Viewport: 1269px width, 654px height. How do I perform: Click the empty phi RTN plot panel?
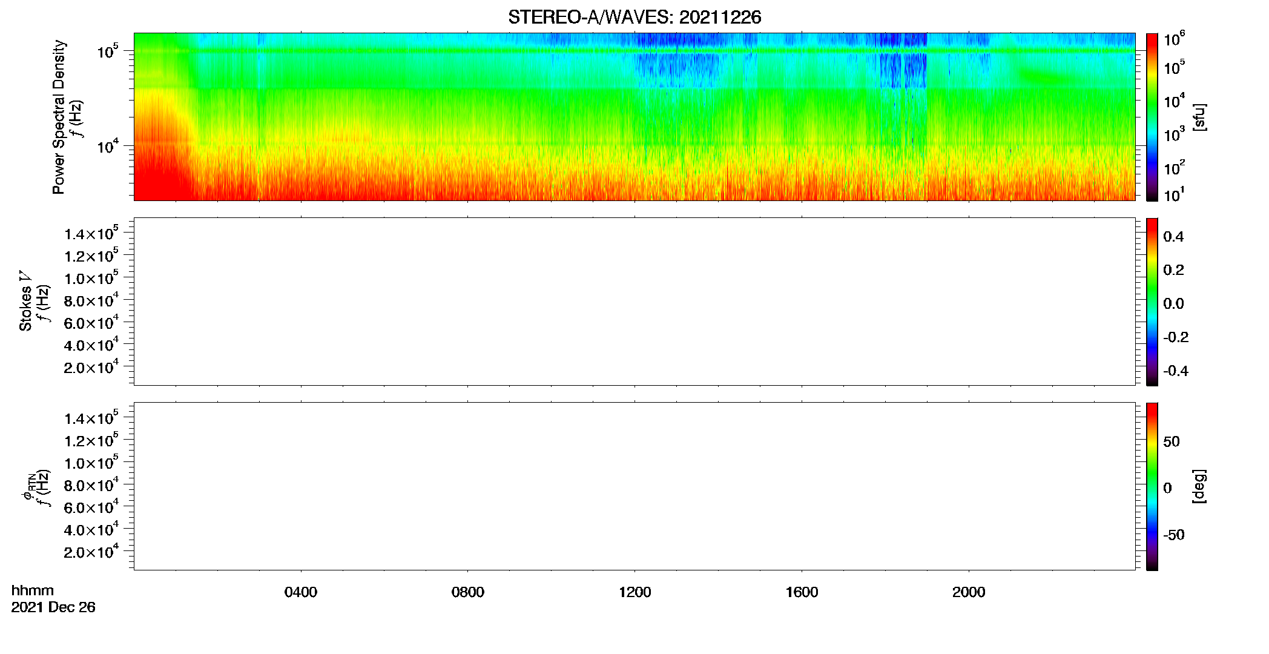click(x=634, y=486)
